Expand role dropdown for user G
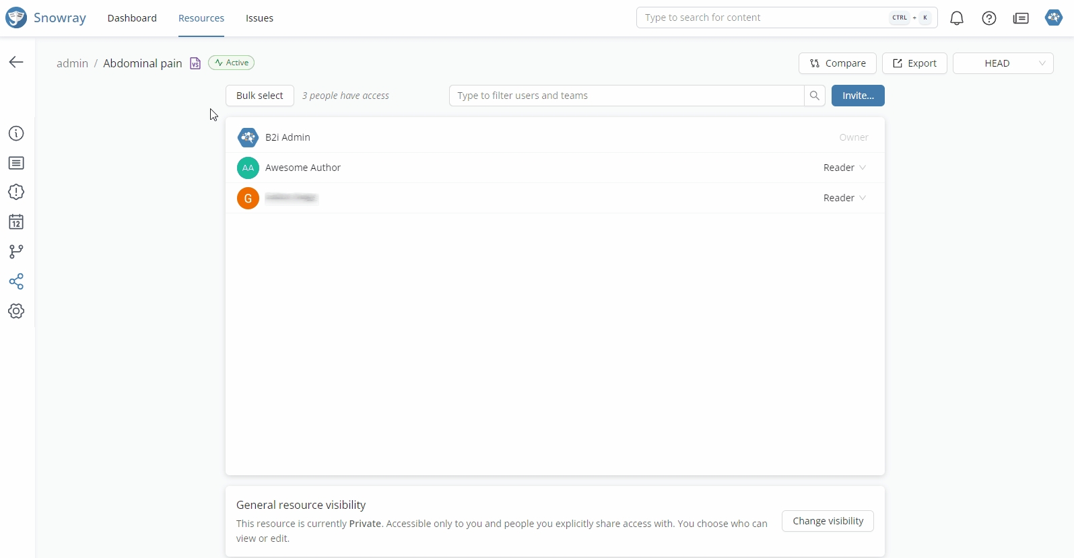1074x558 pixels. click(x=844, y=198)
